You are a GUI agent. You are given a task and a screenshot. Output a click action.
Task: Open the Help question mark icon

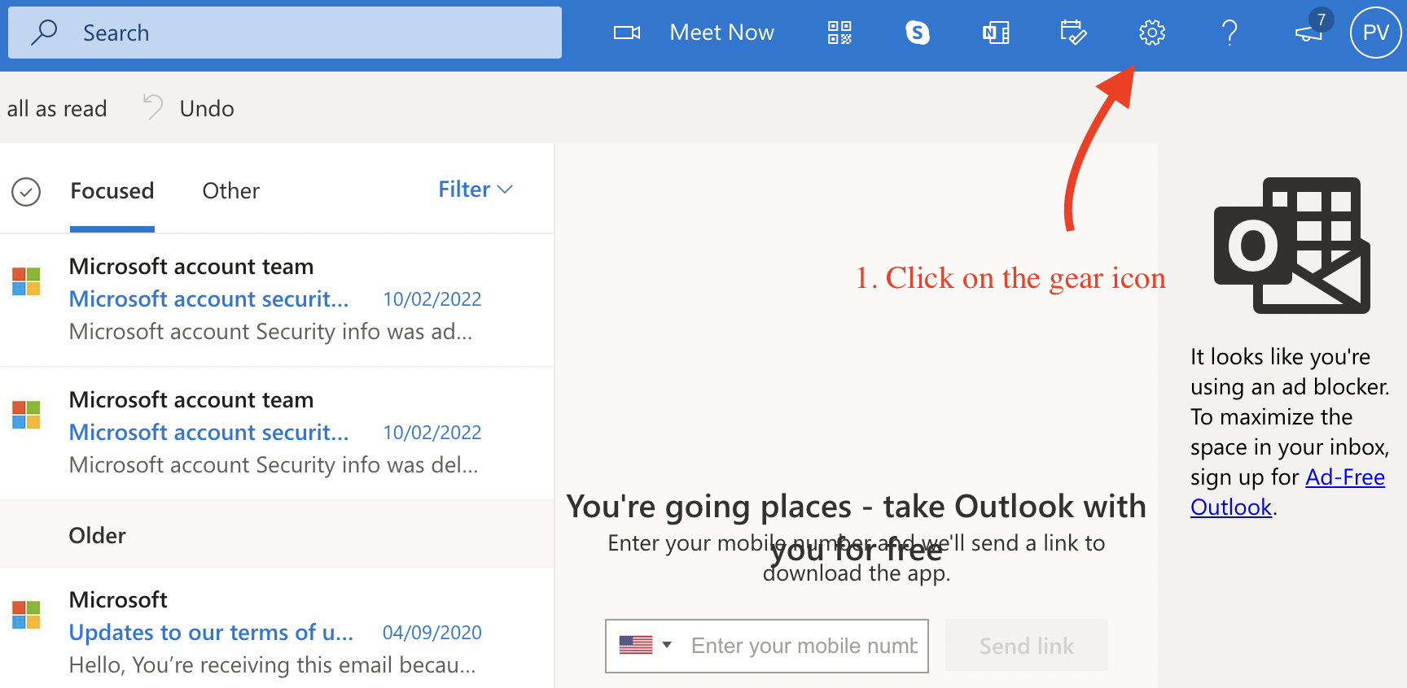[1229, 33]
